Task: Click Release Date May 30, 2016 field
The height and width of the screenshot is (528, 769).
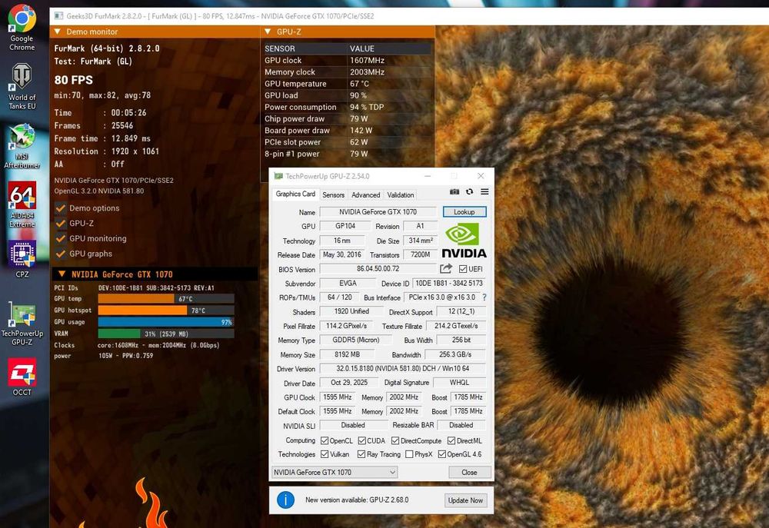Action: pos(342,254)
